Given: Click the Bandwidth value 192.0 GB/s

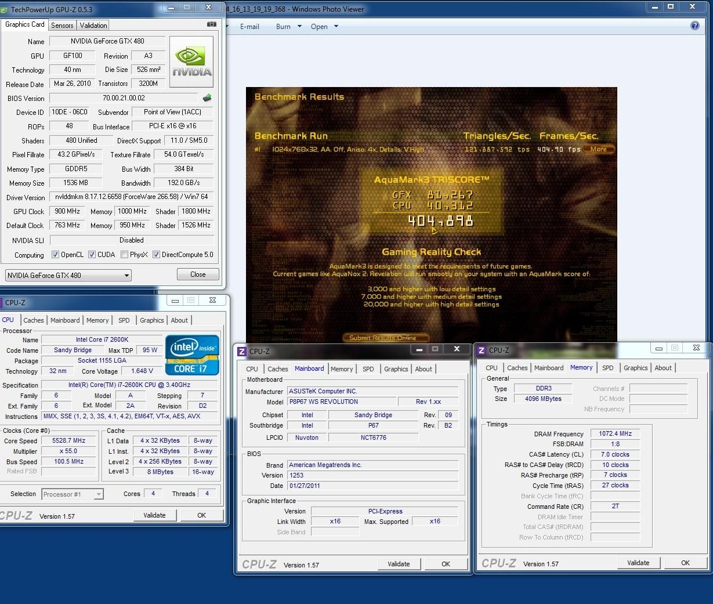Looking at the screenshot, I should click(x=184, y=183).
